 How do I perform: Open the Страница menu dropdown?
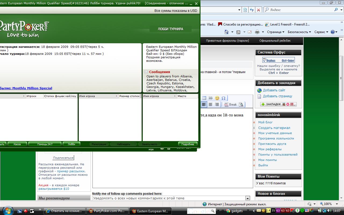pos(275,32)
